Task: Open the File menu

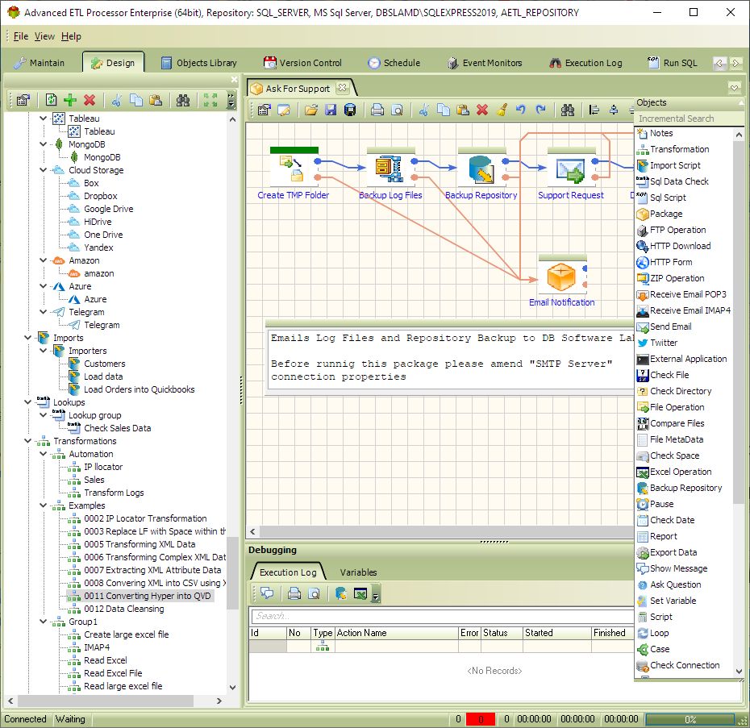Action: point(21,36)
